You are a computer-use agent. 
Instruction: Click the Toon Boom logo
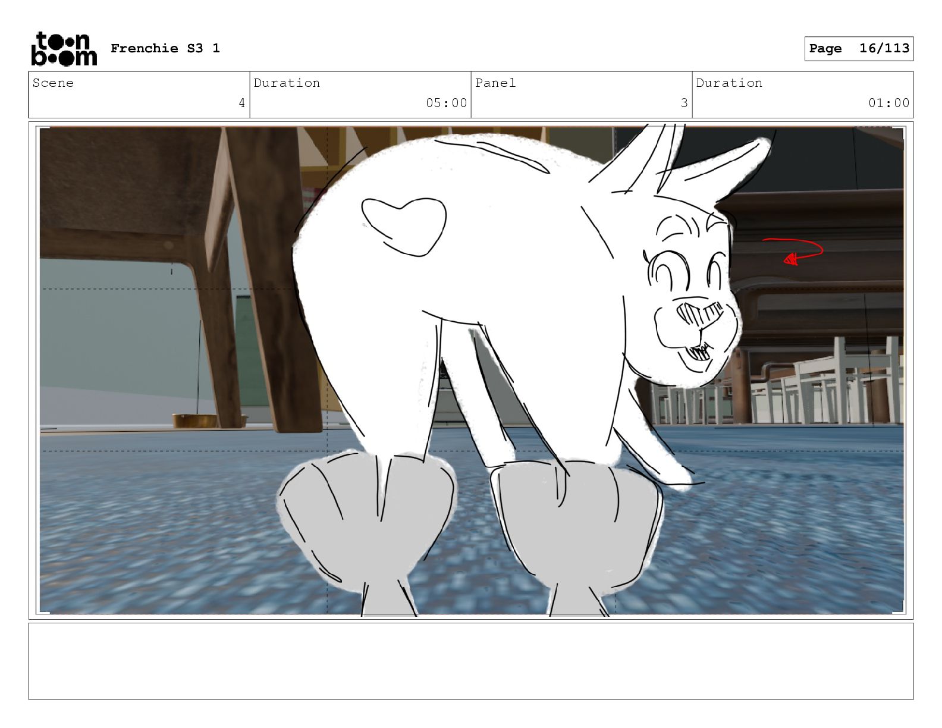click(64, 49)
